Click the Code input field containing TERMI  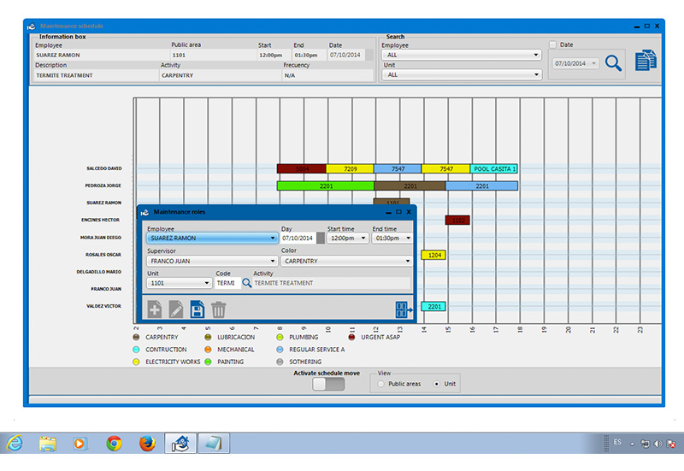coord(226,283)
